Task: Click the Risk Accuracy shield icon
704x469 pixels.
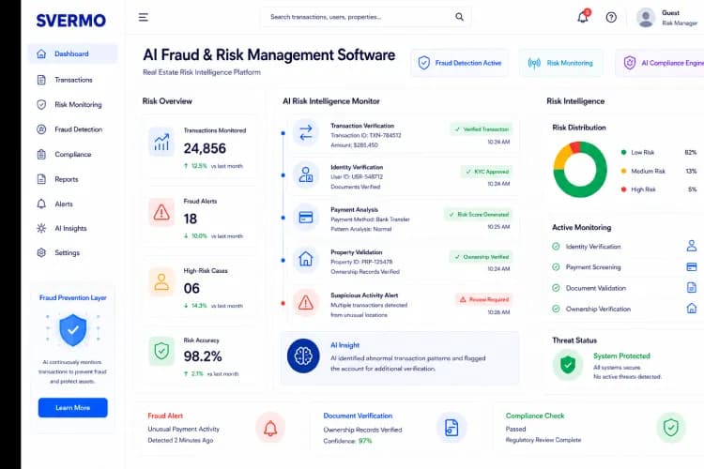Action: 161,351
